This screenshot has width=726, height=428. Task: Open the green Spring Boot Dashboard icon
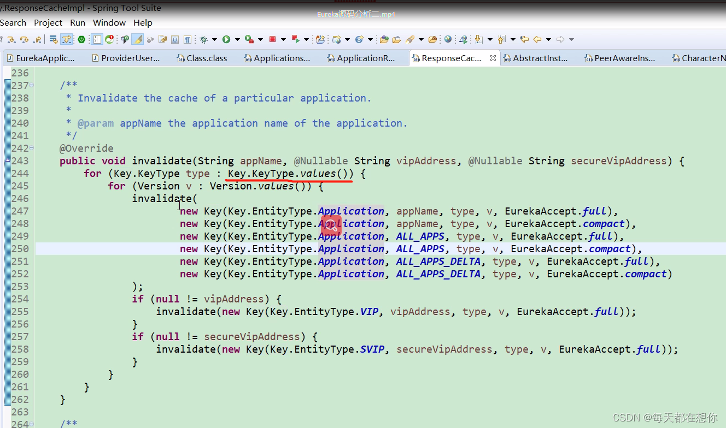[x=81, y=39]
